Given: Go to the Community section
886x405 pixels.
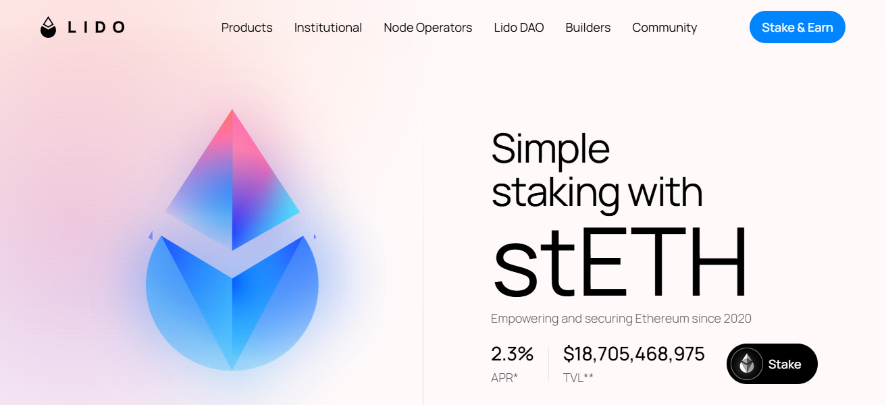Looking at the screenshot, I should pos(664,28).
